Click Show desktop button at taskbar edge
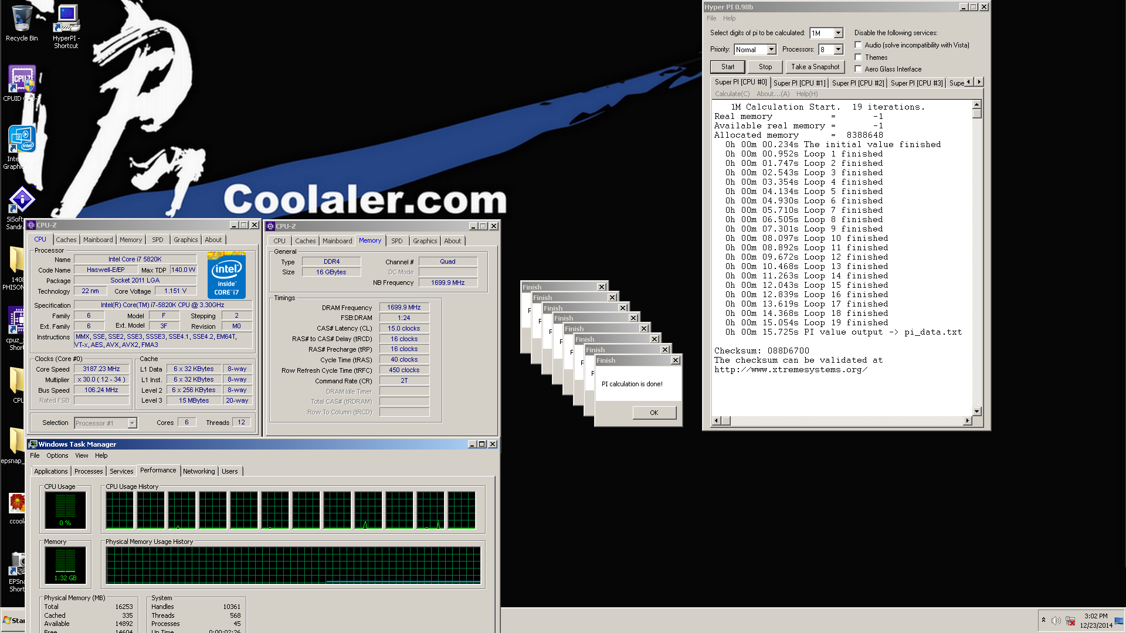The image size is (1126, 633). pyautogui.click(x=1119, y=621)
